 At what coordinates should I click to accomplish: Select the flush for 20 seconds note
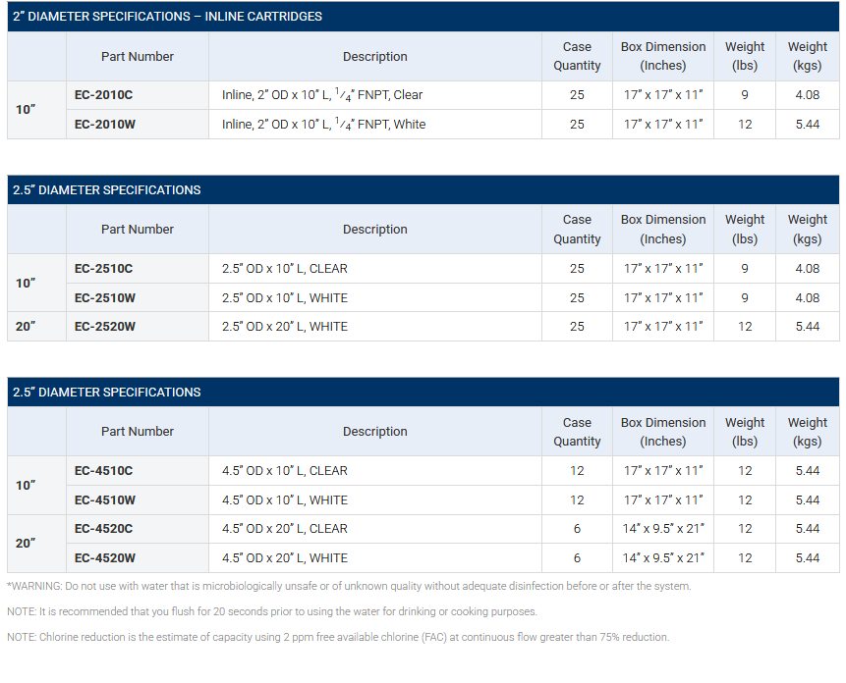[272, 612]
